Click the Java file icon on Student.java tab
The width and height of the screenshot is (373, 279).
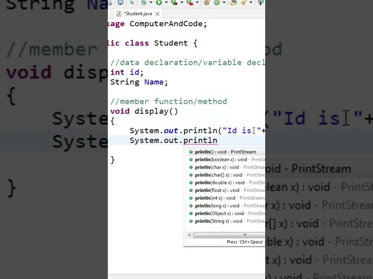click(x=119, y=14)
